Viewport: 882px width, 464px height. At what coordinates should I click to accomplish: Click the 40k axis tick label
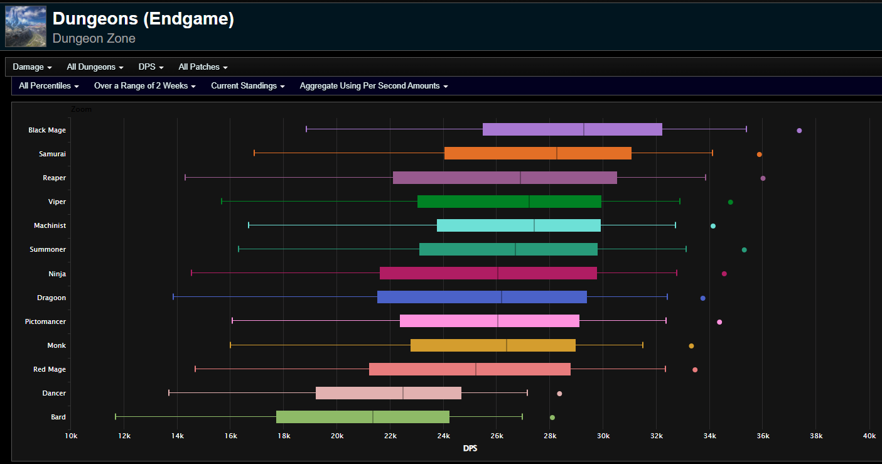pyautogui.click(x=869, y=436)
